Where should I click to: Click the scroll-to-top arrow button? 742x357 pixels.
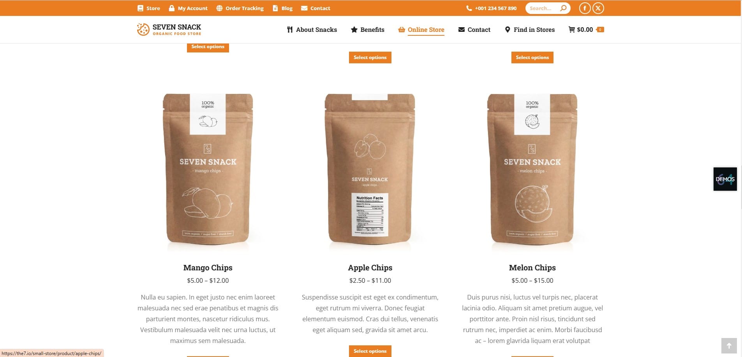point(729,346)
